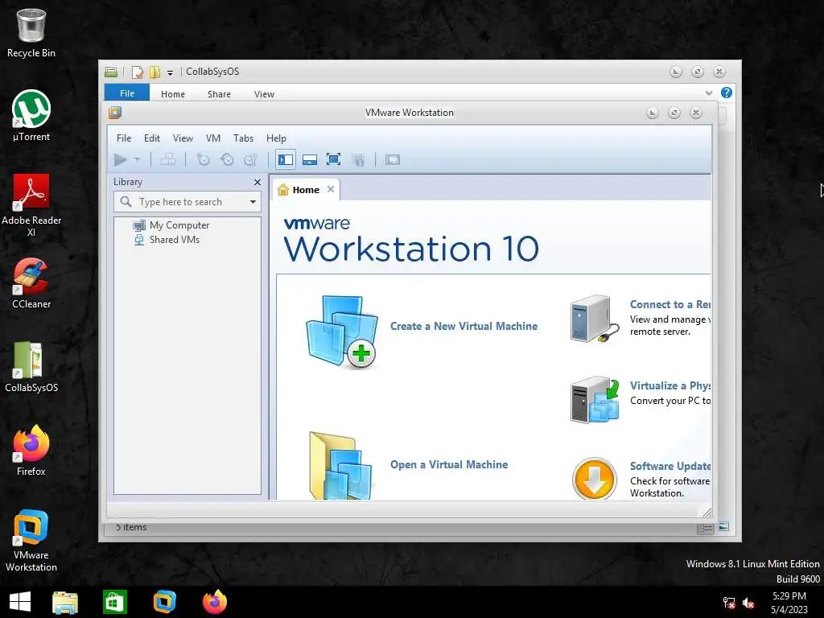
Task: Click the Take Snapshot toolbar icon
Action: tap(203, 159)
